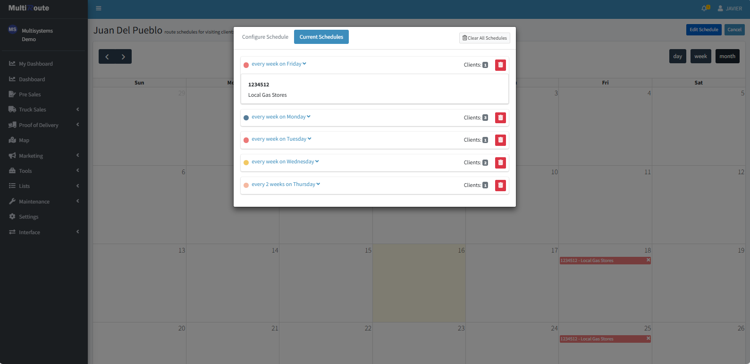Expand every week on Tuesday schedule

(281, 139)
